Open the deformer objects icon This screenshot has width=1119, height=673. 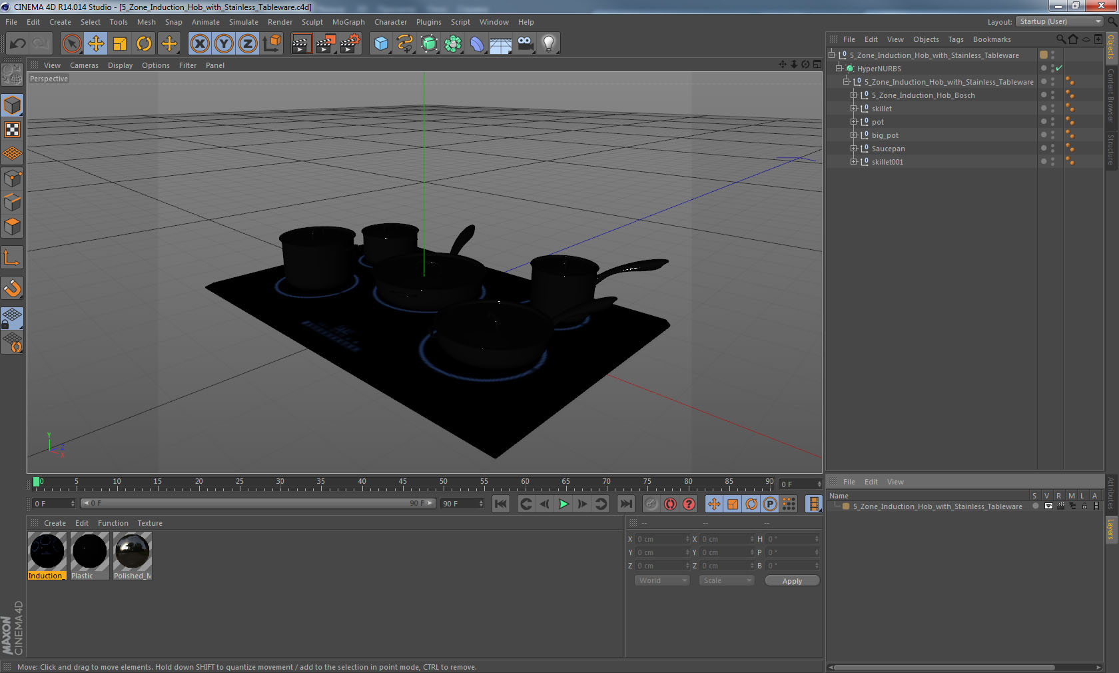(477, 44)
